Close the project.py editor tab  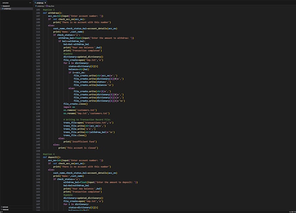tap(45, 3)
